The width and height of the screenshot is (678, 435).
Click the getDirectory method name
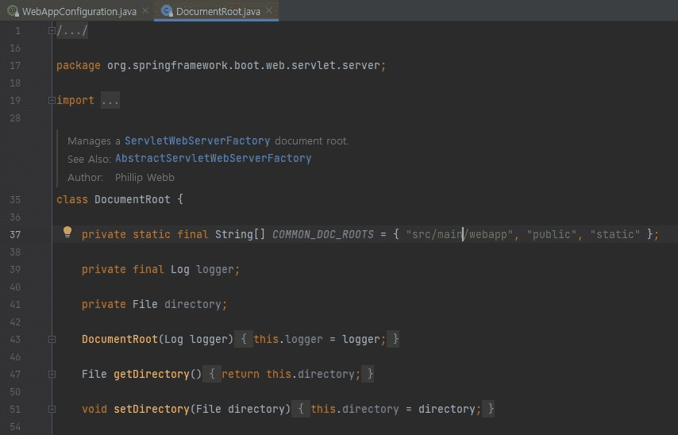[x=152, y=374]
